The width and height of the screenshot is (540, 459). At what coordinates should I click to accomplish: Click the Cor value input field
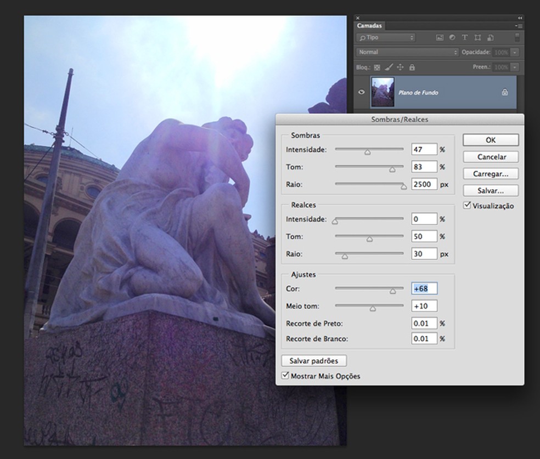click(x=424, y=289)
